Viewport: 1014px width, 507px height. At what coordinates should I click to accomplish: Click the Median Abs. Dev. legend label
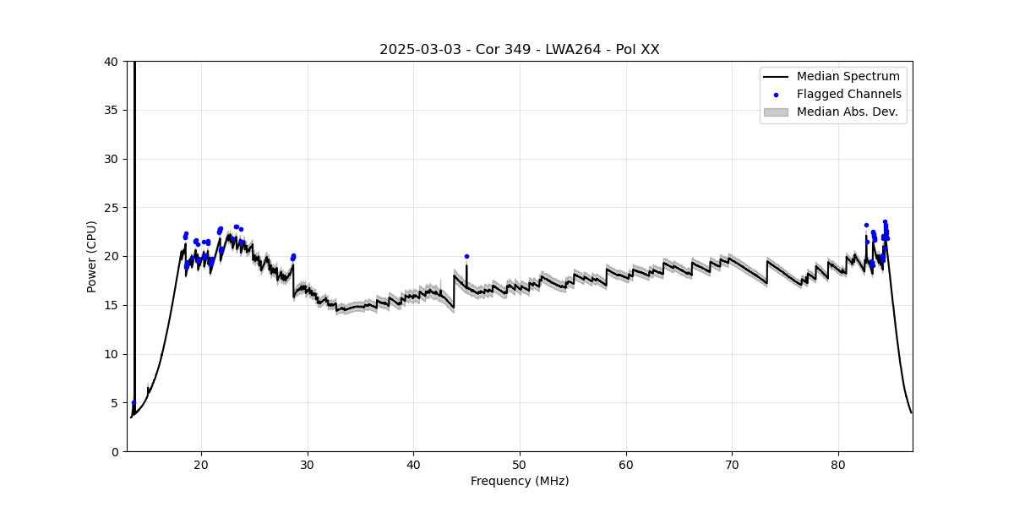[847, 112]
